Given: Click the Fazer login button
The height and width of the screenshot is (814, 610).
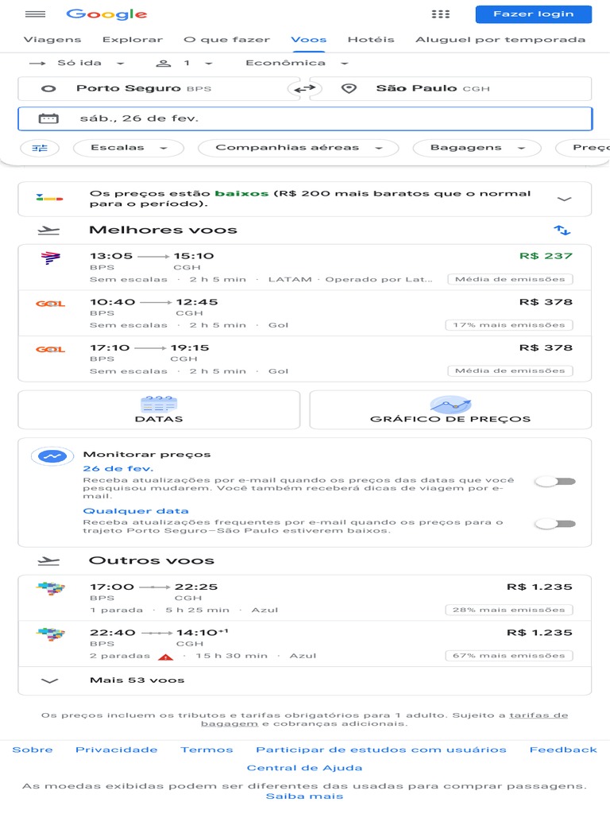Looking at the screenshot, I should pyautogui.click(x=533, y=14).
